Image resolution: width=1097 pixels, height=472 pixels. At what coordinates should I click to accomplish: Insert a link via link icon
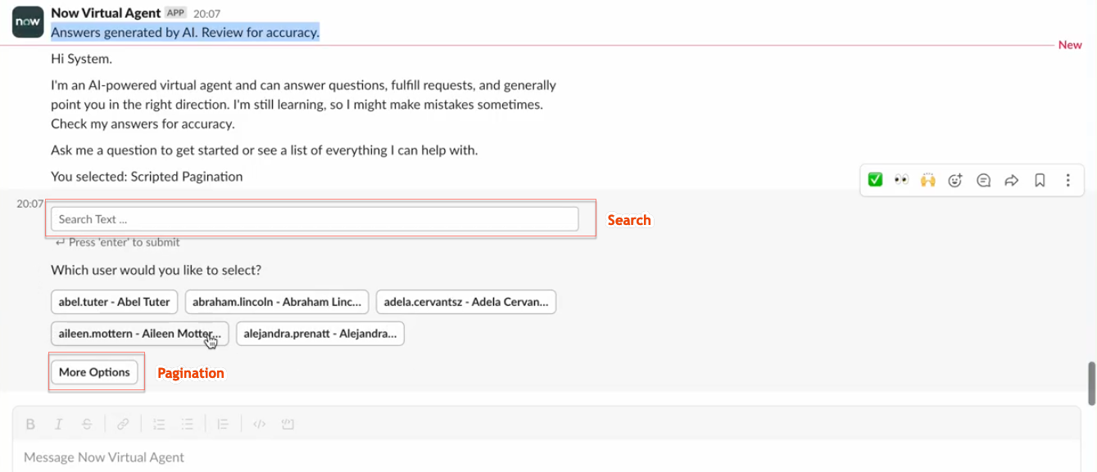(x=123, y=424)
